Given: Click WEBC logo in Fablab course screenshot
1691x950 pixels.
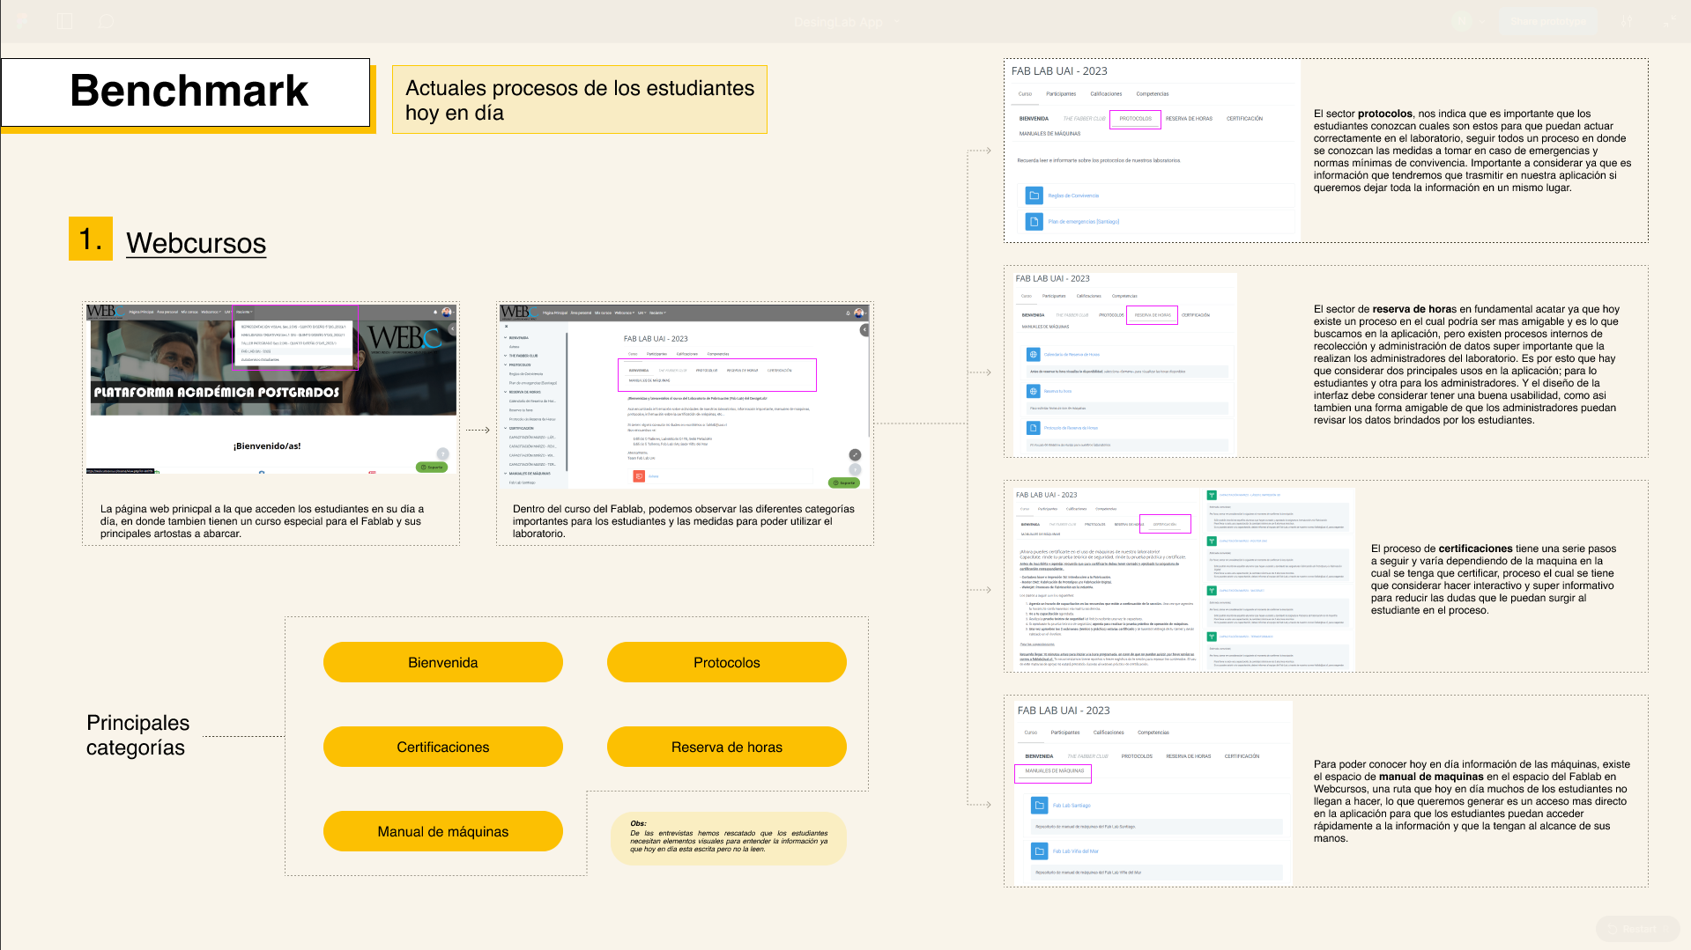Looking at the screenshot, I should point(518,312).
